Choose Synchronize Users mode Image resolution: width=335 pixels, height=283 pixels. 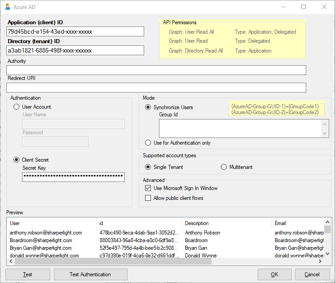tap(148, 107)
